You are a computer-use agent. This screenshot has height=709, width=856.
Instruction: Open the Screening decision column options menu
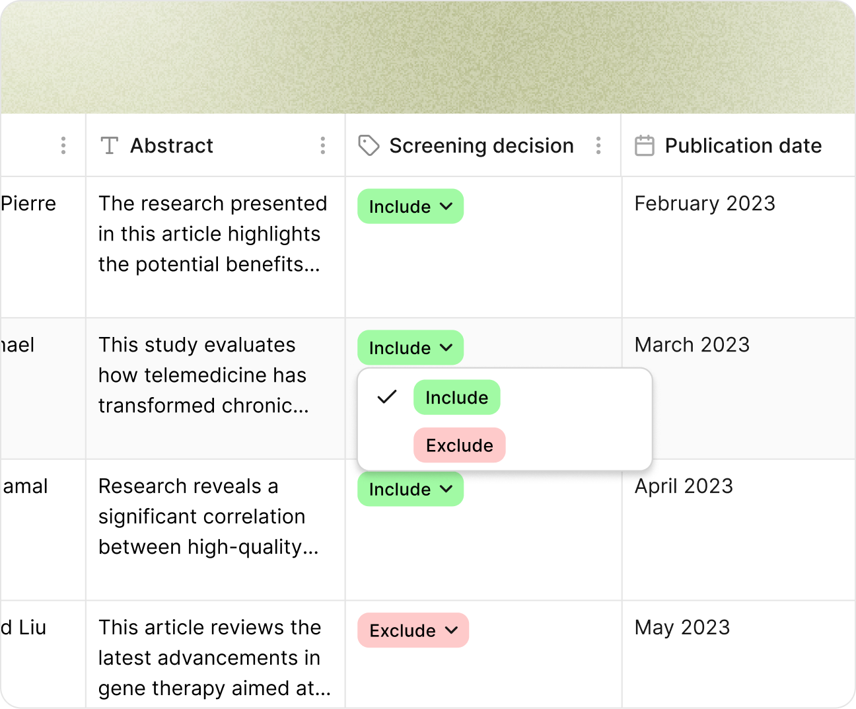598,145
